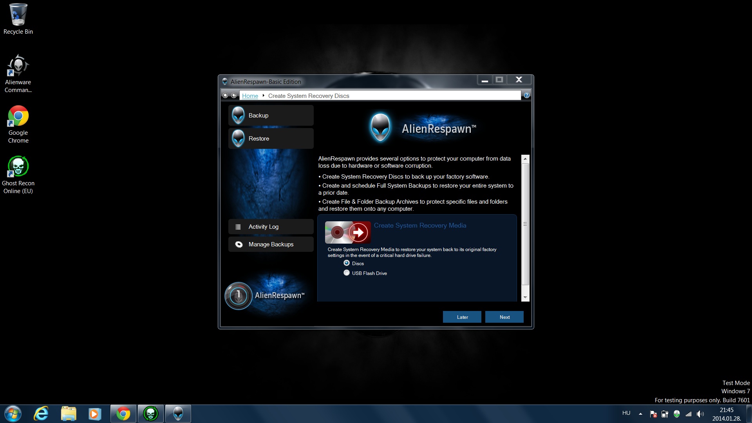Screen dimensions: 752x423
Task: Click the Recycle Bin desktop icon
Action: point(18,19)
